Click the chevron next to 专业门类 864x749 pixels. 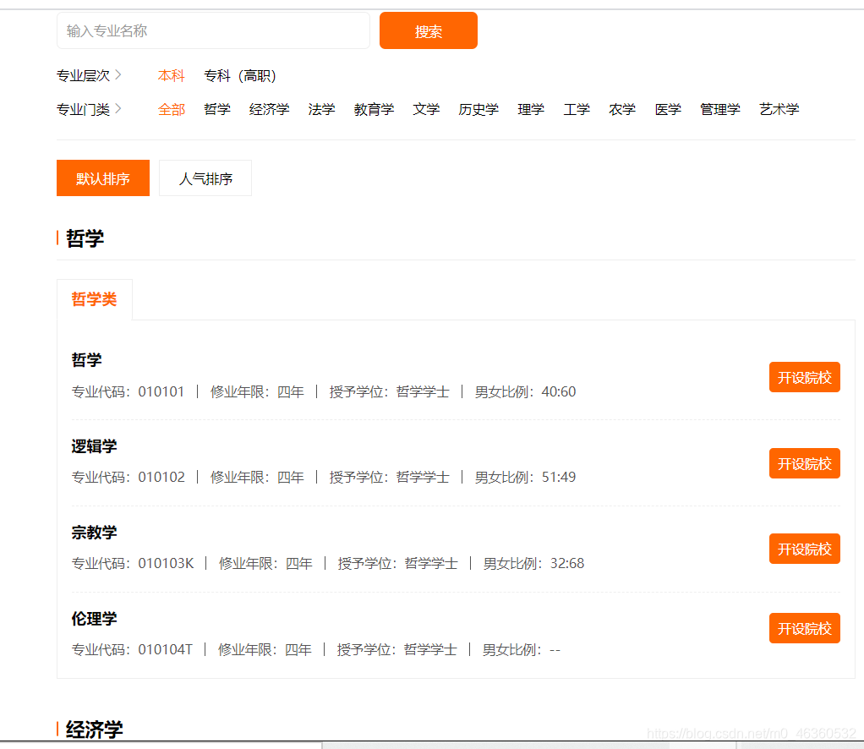118,108
